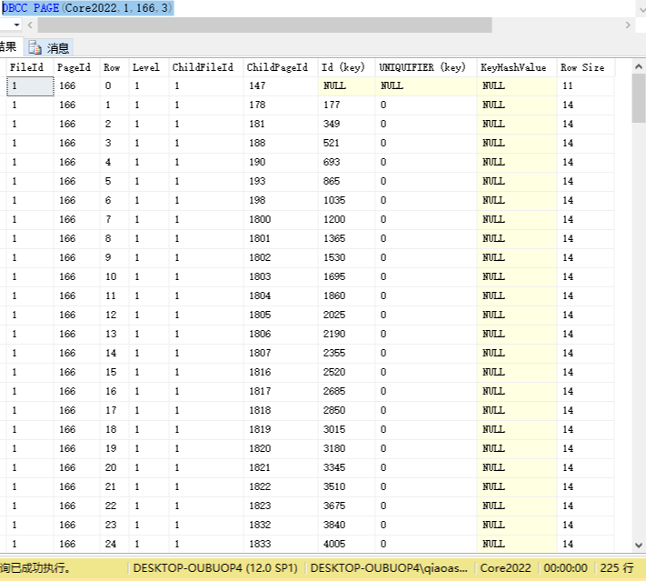The image size is (646, 581).
Task: Click Id (key) cell 2685
Action: 347,391
